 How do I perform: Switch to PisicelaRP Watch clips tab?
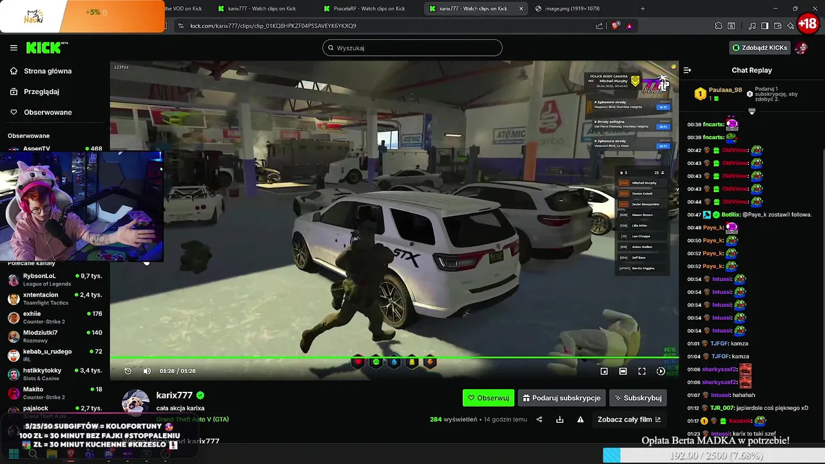point(369,8)
